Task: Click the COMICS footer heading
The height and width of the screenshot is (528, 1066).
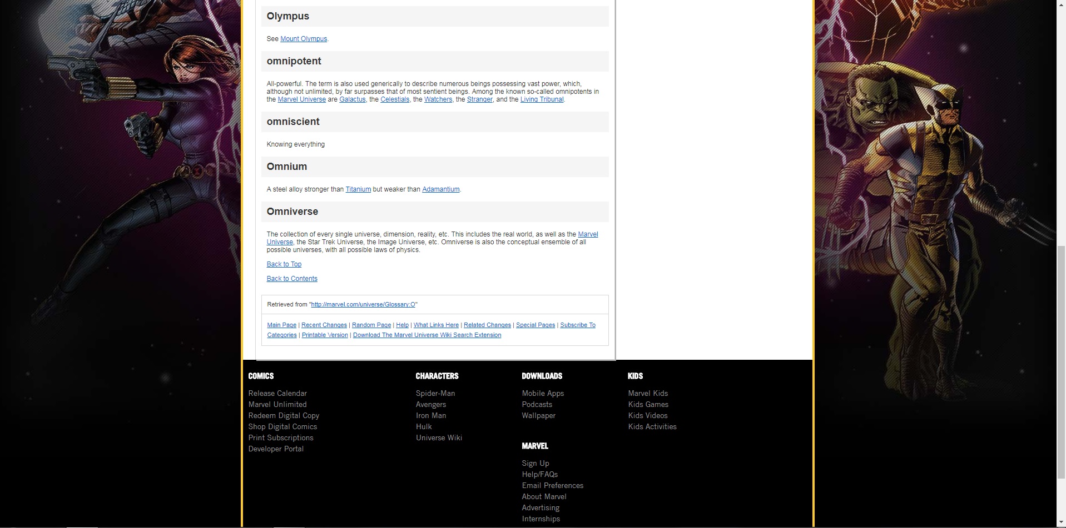Action: coord(261,376)
